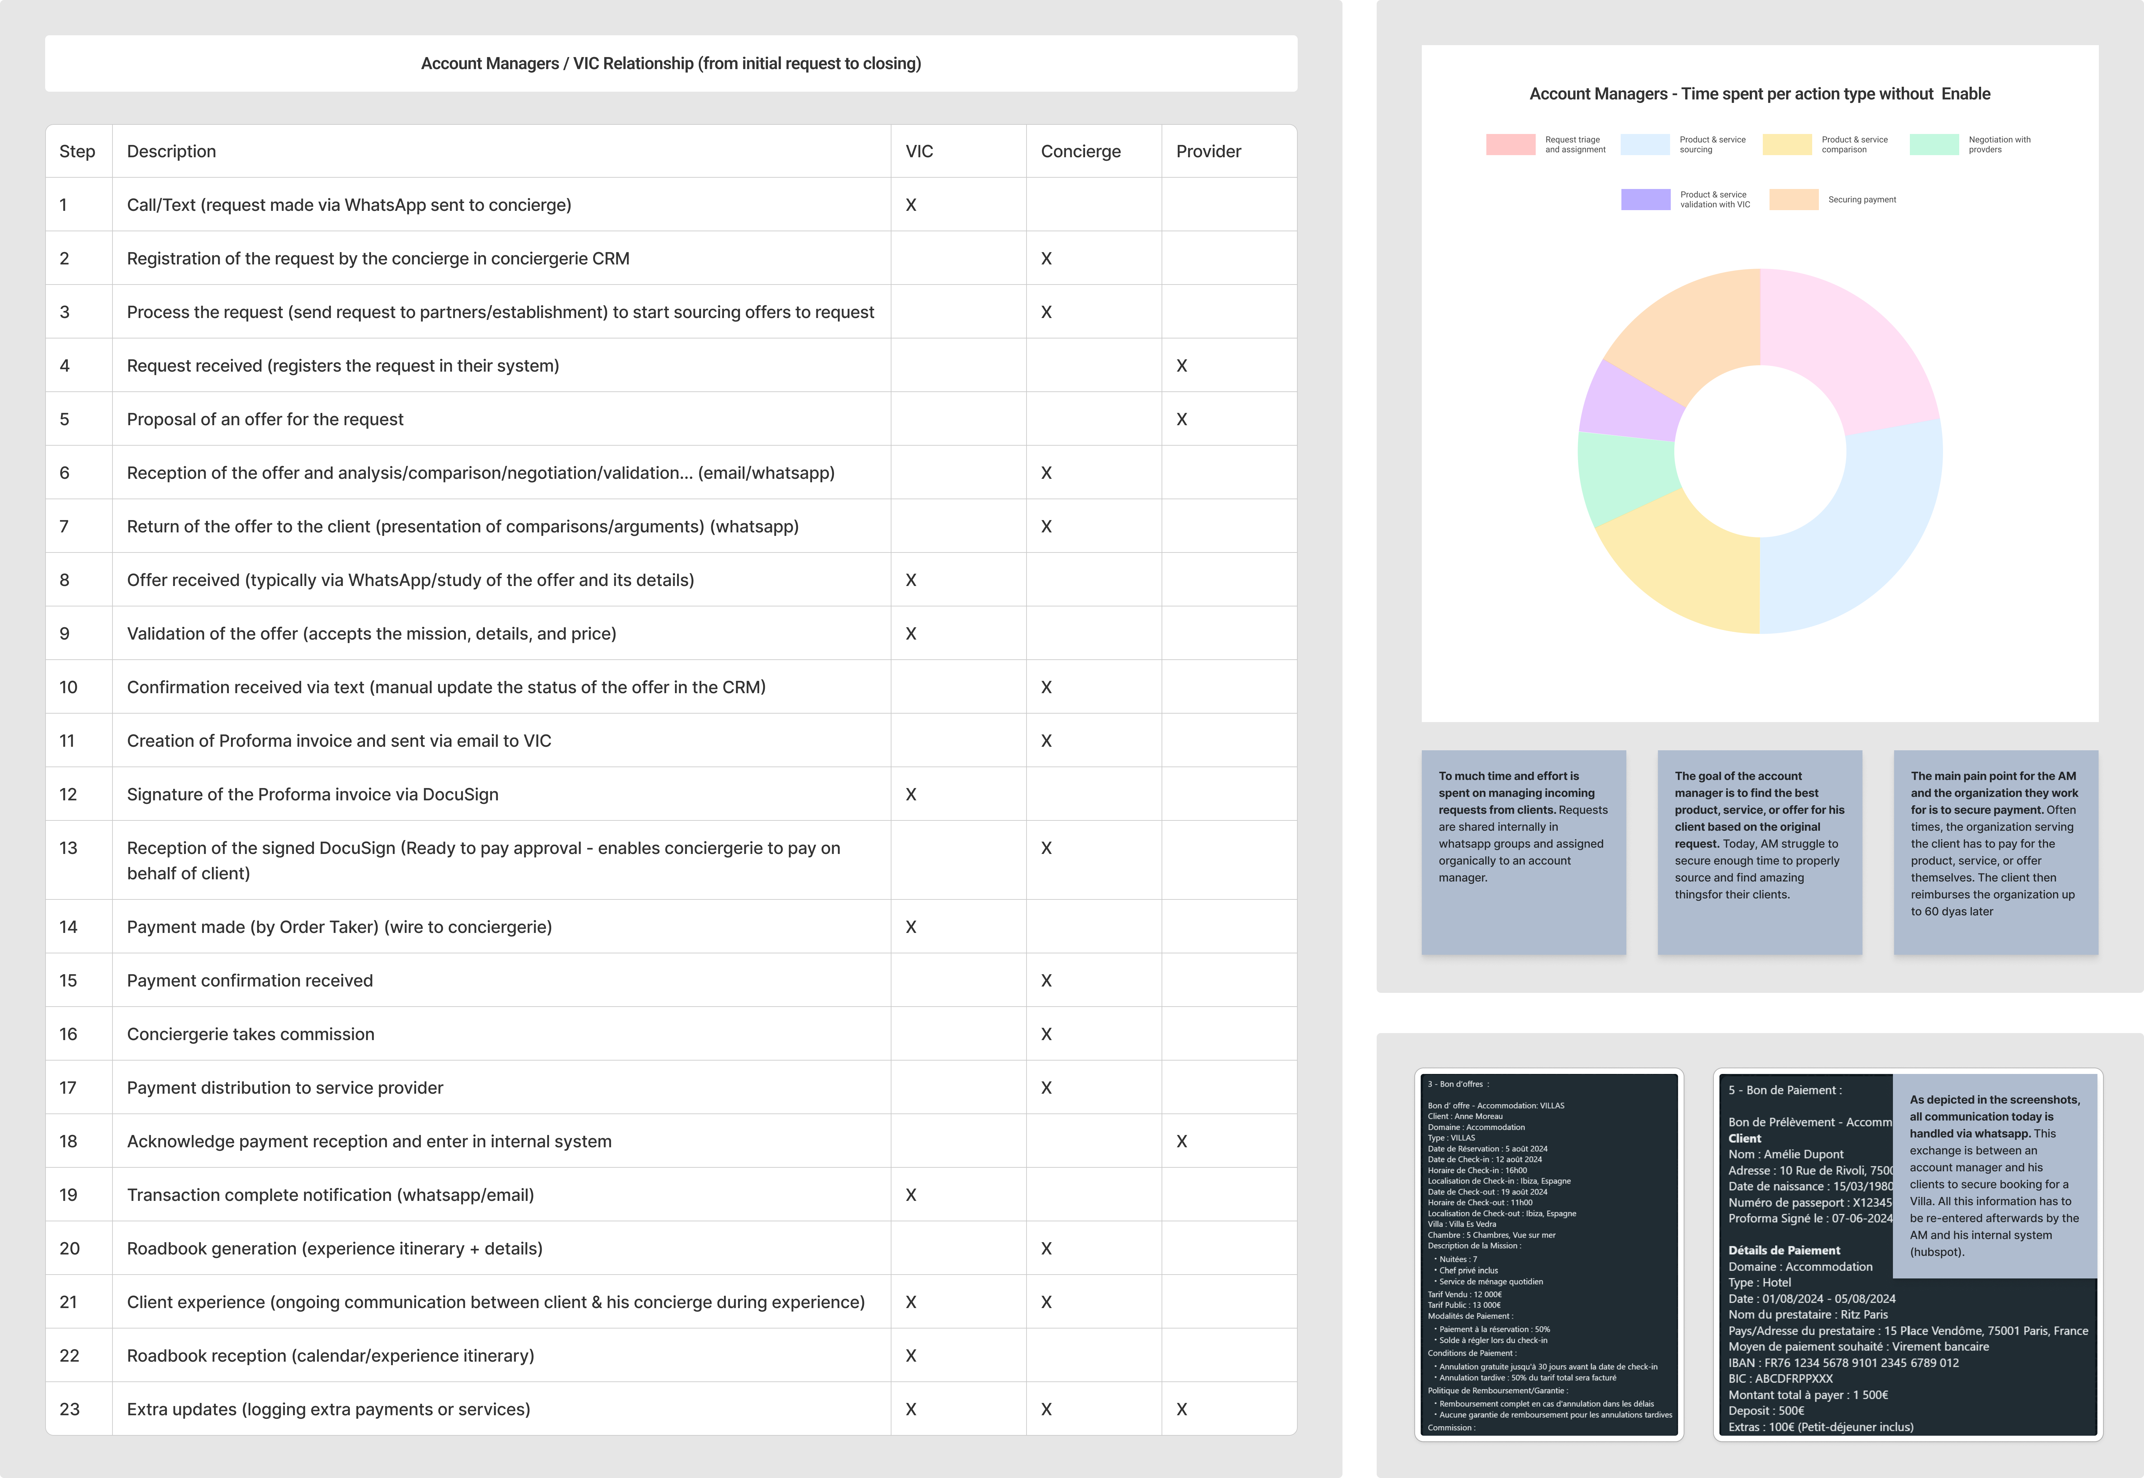
Task: Click 'Acknowledge payment reception' description
Action: pyautogui.click(x=370, y=1142)
